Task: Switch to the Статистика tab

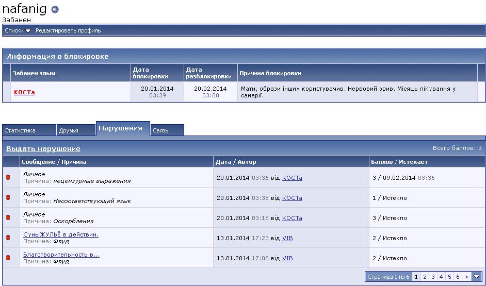Action: [x=29, y=130]
